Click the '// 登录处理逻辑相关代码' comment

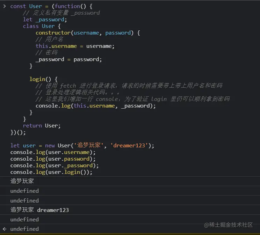click(78, 93)
